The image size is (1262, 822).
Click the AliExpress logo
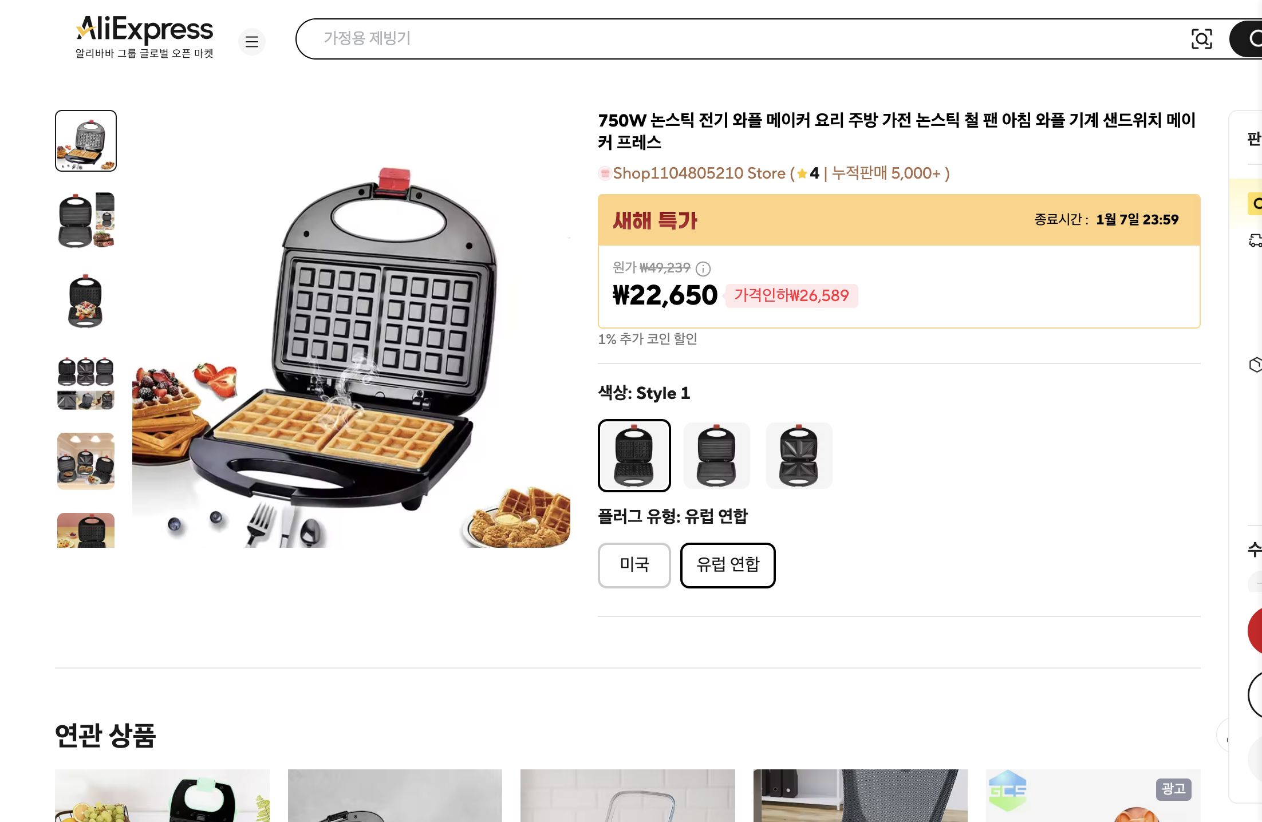coord(143,30)
